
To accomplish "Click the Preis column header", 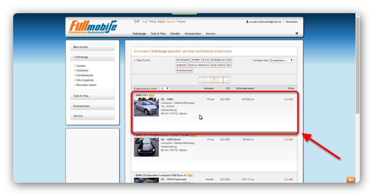I will point(291,88).
